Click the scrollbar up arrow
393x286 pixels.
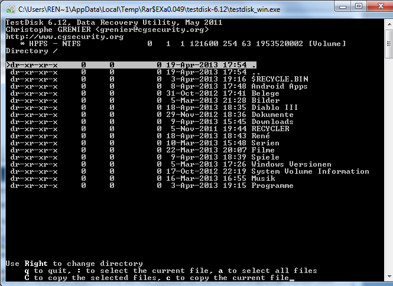[x=389, y=24]
